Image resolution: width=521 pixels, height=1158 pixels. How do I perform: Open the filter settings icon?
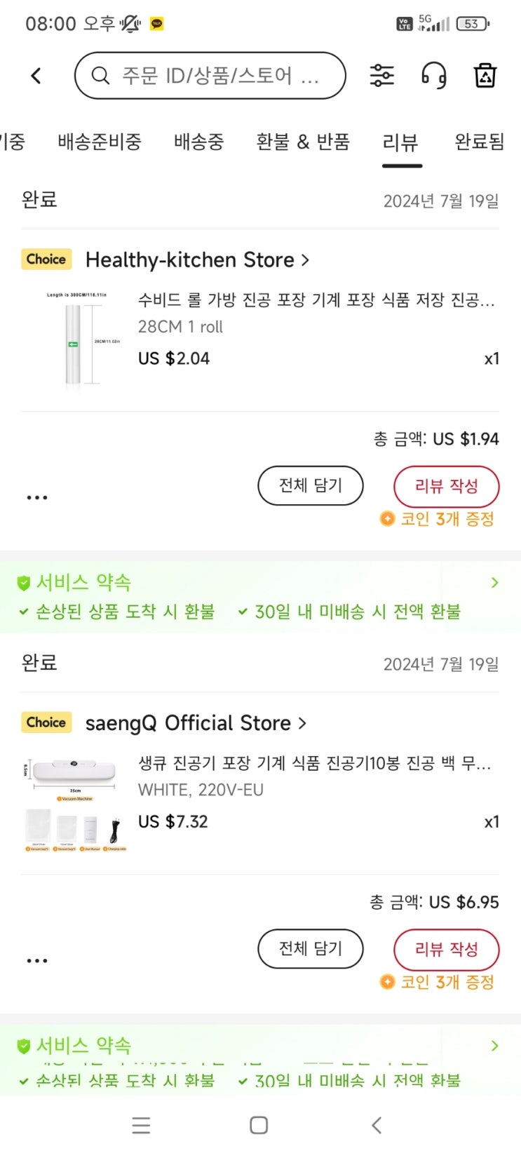381,76
